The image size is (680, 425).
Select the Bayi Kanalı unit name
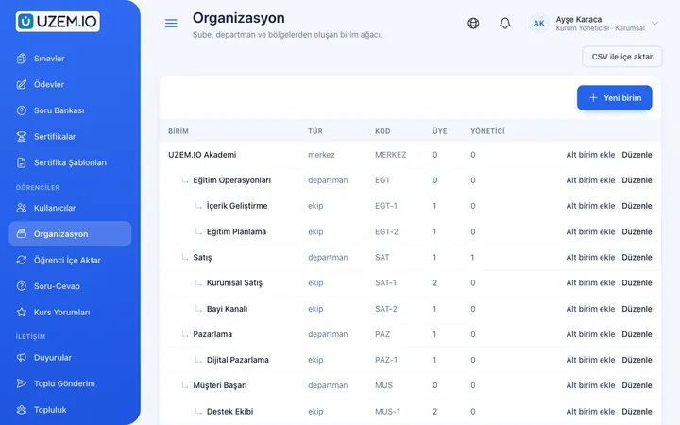point(227,309)
